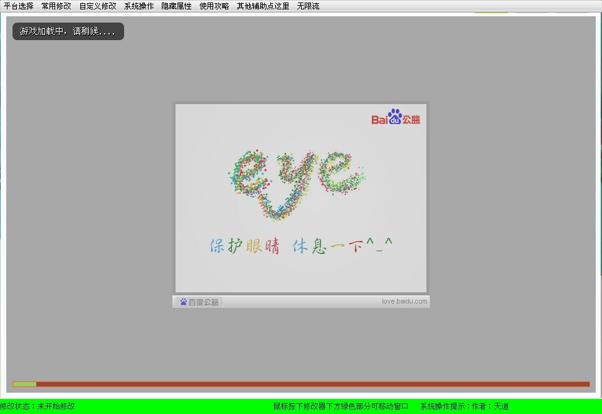
Task: Click the 游戏加载中 loading notice
Action: [x=68, y=31]
